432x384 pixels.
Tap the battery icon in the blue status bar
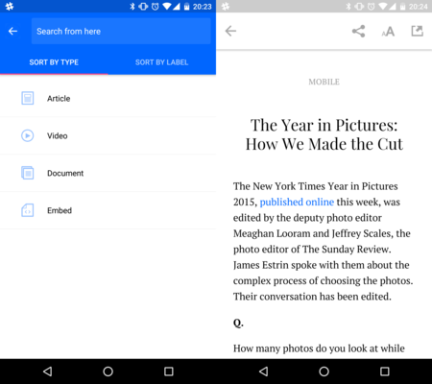(187, 7)
